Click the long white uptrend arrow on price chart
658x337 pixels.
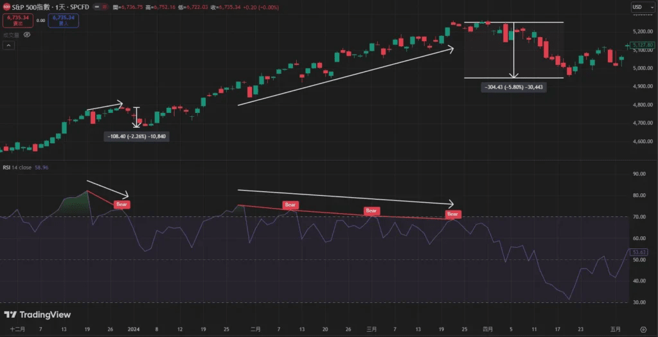346,76
